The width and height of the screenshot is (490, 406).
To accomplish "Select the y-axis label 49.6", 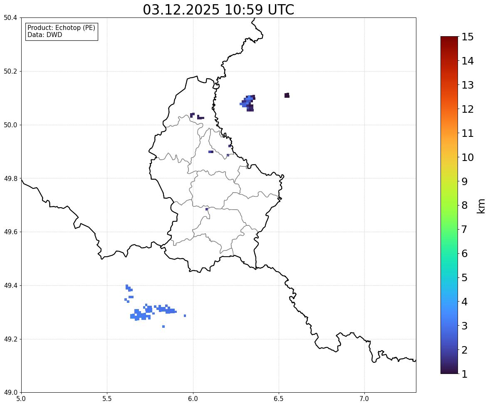I will click(10, 232).
